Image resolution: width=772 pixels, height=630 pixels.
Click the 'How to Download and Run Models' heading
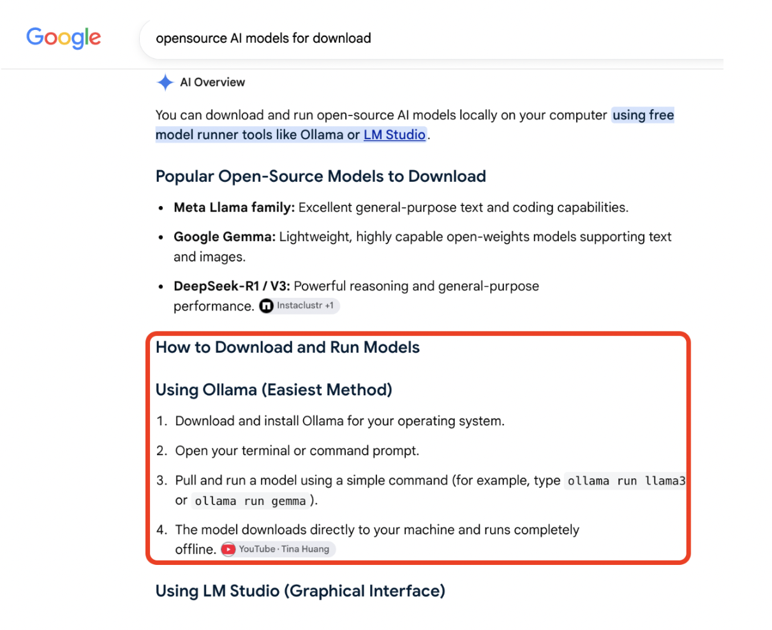288,348
